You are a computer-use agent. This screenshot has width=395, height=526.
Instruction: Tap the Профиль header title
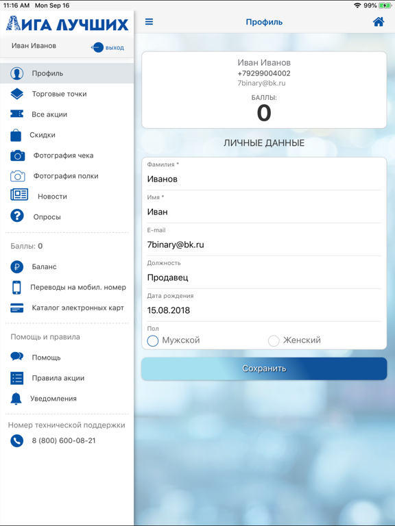264,22
